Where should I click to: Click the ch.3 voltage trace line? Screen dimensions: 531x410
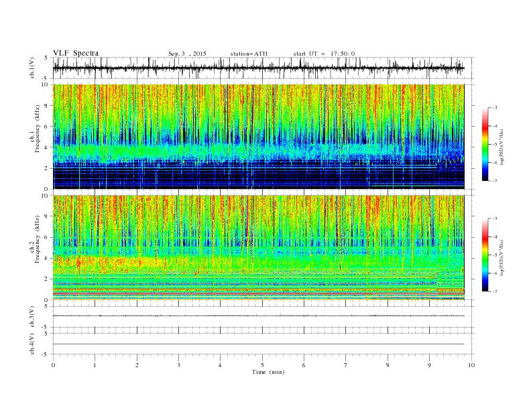[258, 316]
